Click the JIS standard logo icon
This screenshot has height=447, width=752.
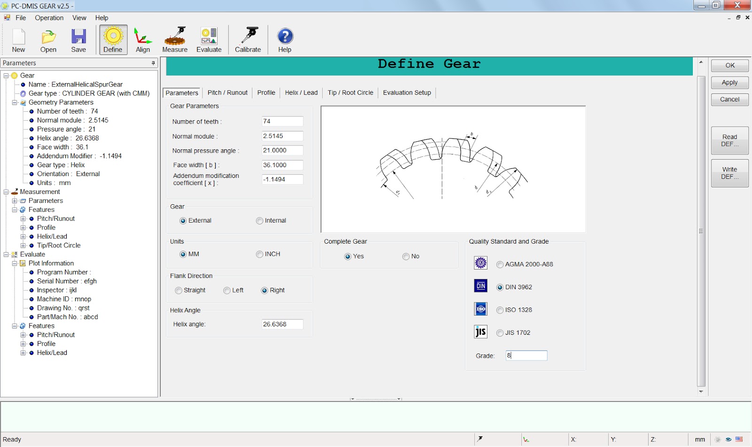[x=480, y=332]
